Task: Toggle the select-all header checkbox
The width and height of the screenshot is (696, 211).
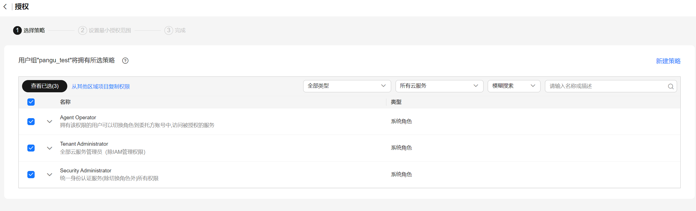Action: (x=31, y=102)
